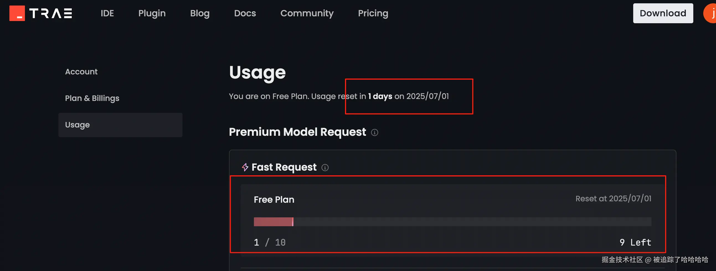This screenshot has width=716, height=271.
Task: Click the Usage page heading
Action: [257, 72]
